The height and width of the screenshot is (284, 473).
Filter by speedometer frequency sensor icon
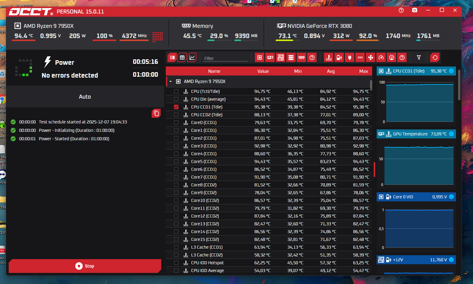point(381,58)
